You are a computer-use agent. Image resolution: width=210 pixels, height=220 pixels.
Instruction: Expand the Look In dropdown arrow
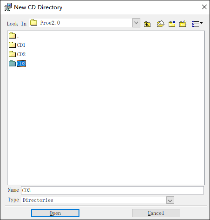pyautogui.click(x=136, y=23)
